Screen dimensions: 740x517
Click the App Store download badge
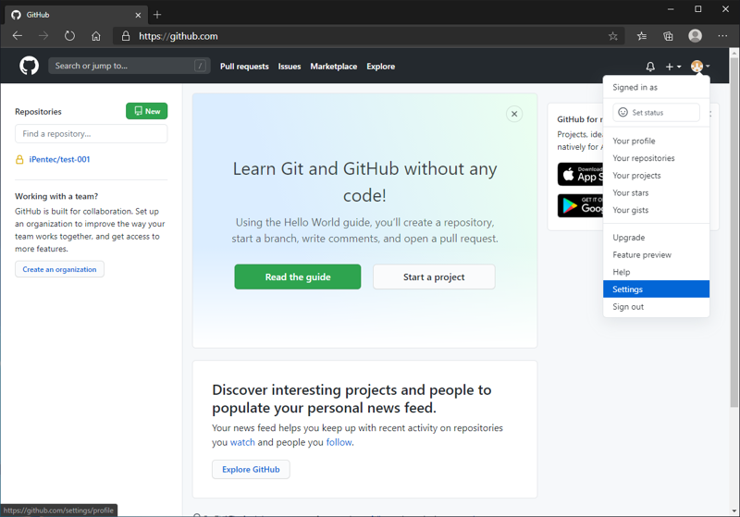(x=580, y=174)
